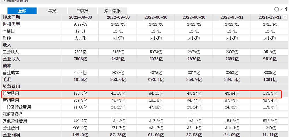Click the double-arrow next page icon
Viewport: 289px width, 137px height.
point(285,18)
